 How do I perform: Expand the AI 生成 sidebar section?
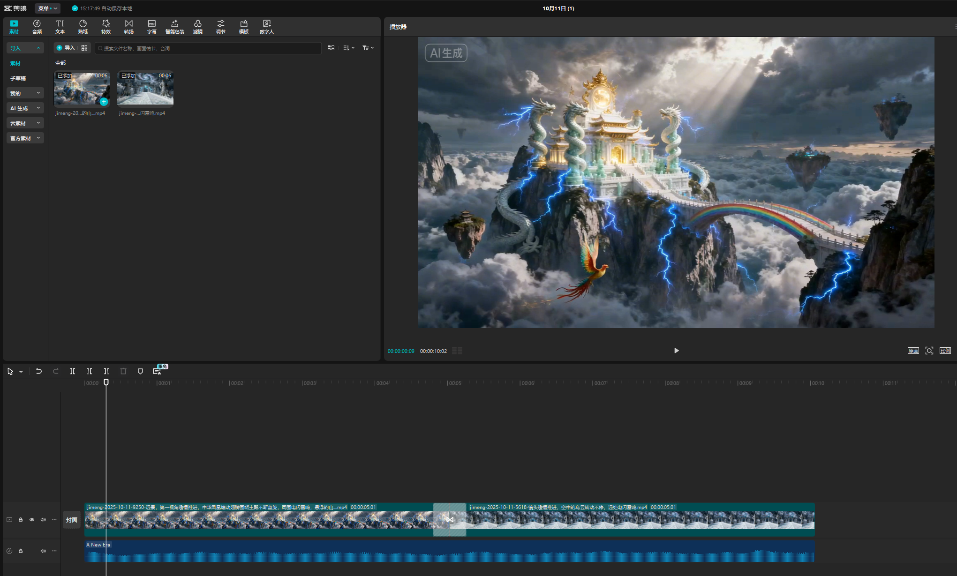pyautogui.click(x=25, y=108)
